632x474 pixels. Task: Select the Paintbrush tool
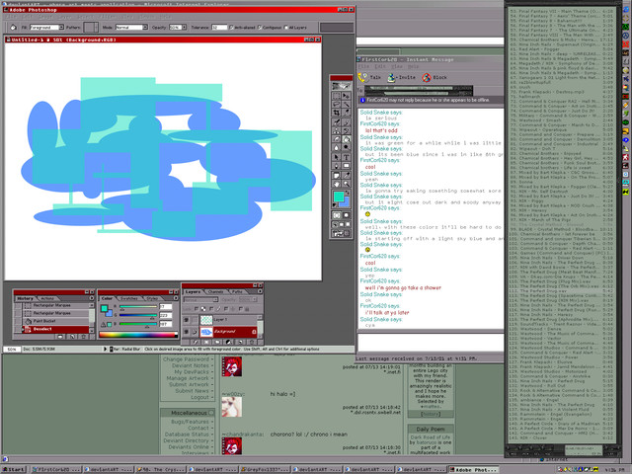(346, 121)
